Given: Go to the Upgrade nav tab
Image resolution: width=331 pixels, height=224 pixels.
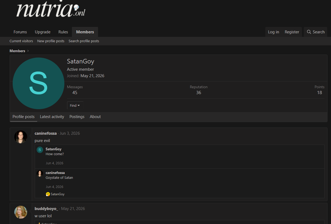Looking at the screenshot, I should pyautogui.click(x=43, y=32).
